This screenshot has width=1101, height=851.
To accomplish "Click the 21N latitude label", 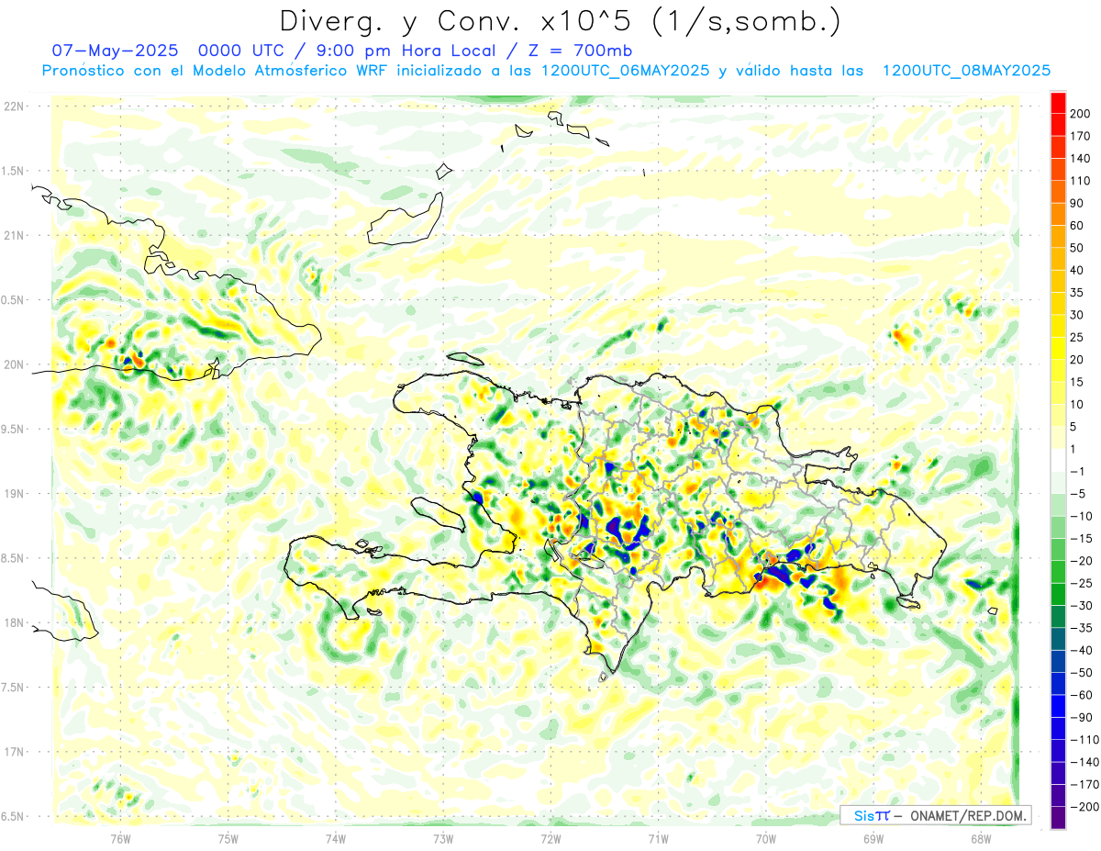I will 13,235.
